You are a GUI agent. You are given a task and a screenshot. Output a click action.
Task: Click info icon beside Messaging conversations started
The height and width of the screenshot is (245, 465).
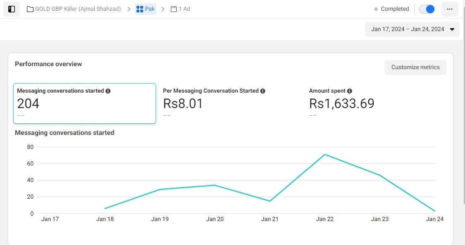108,91
